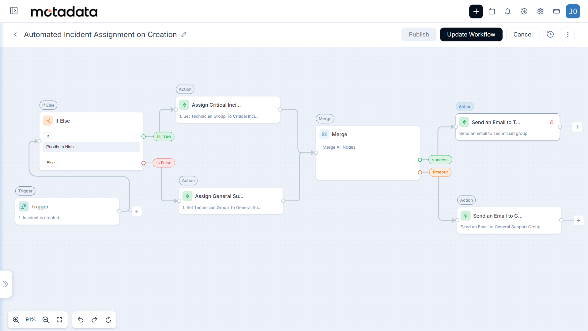
Task: Click 'Set Technician Group To General Su...' text
Action: coord(224,207)
